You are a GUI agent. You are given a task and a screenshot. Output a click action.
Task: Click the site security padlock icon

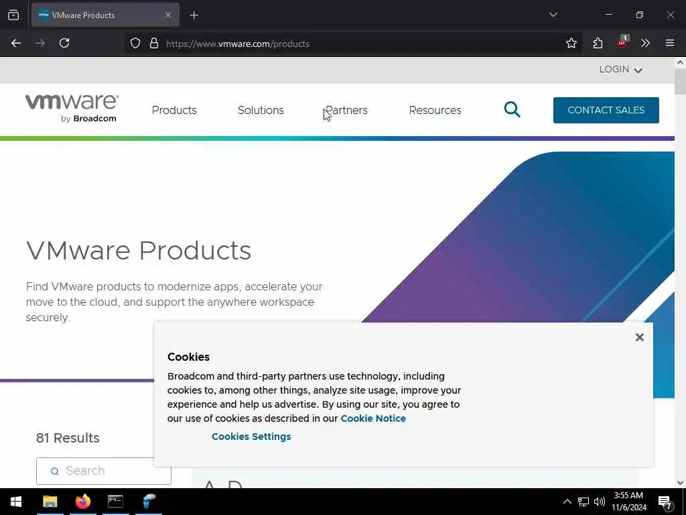[154, 43]
